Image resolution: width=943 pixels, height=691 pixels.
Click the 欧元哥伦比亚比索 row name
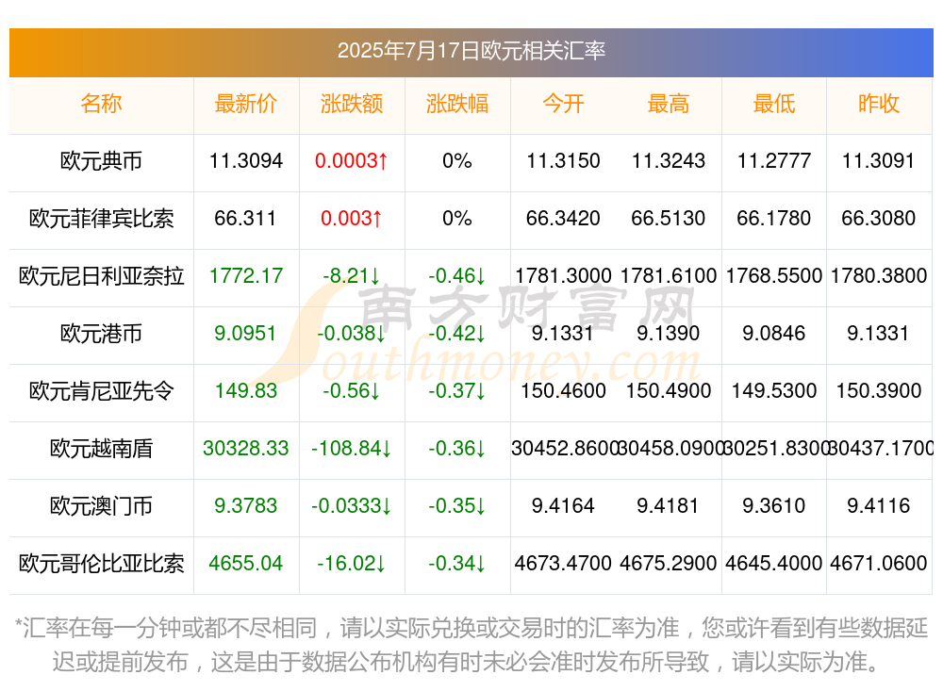[x=101, y=564]
